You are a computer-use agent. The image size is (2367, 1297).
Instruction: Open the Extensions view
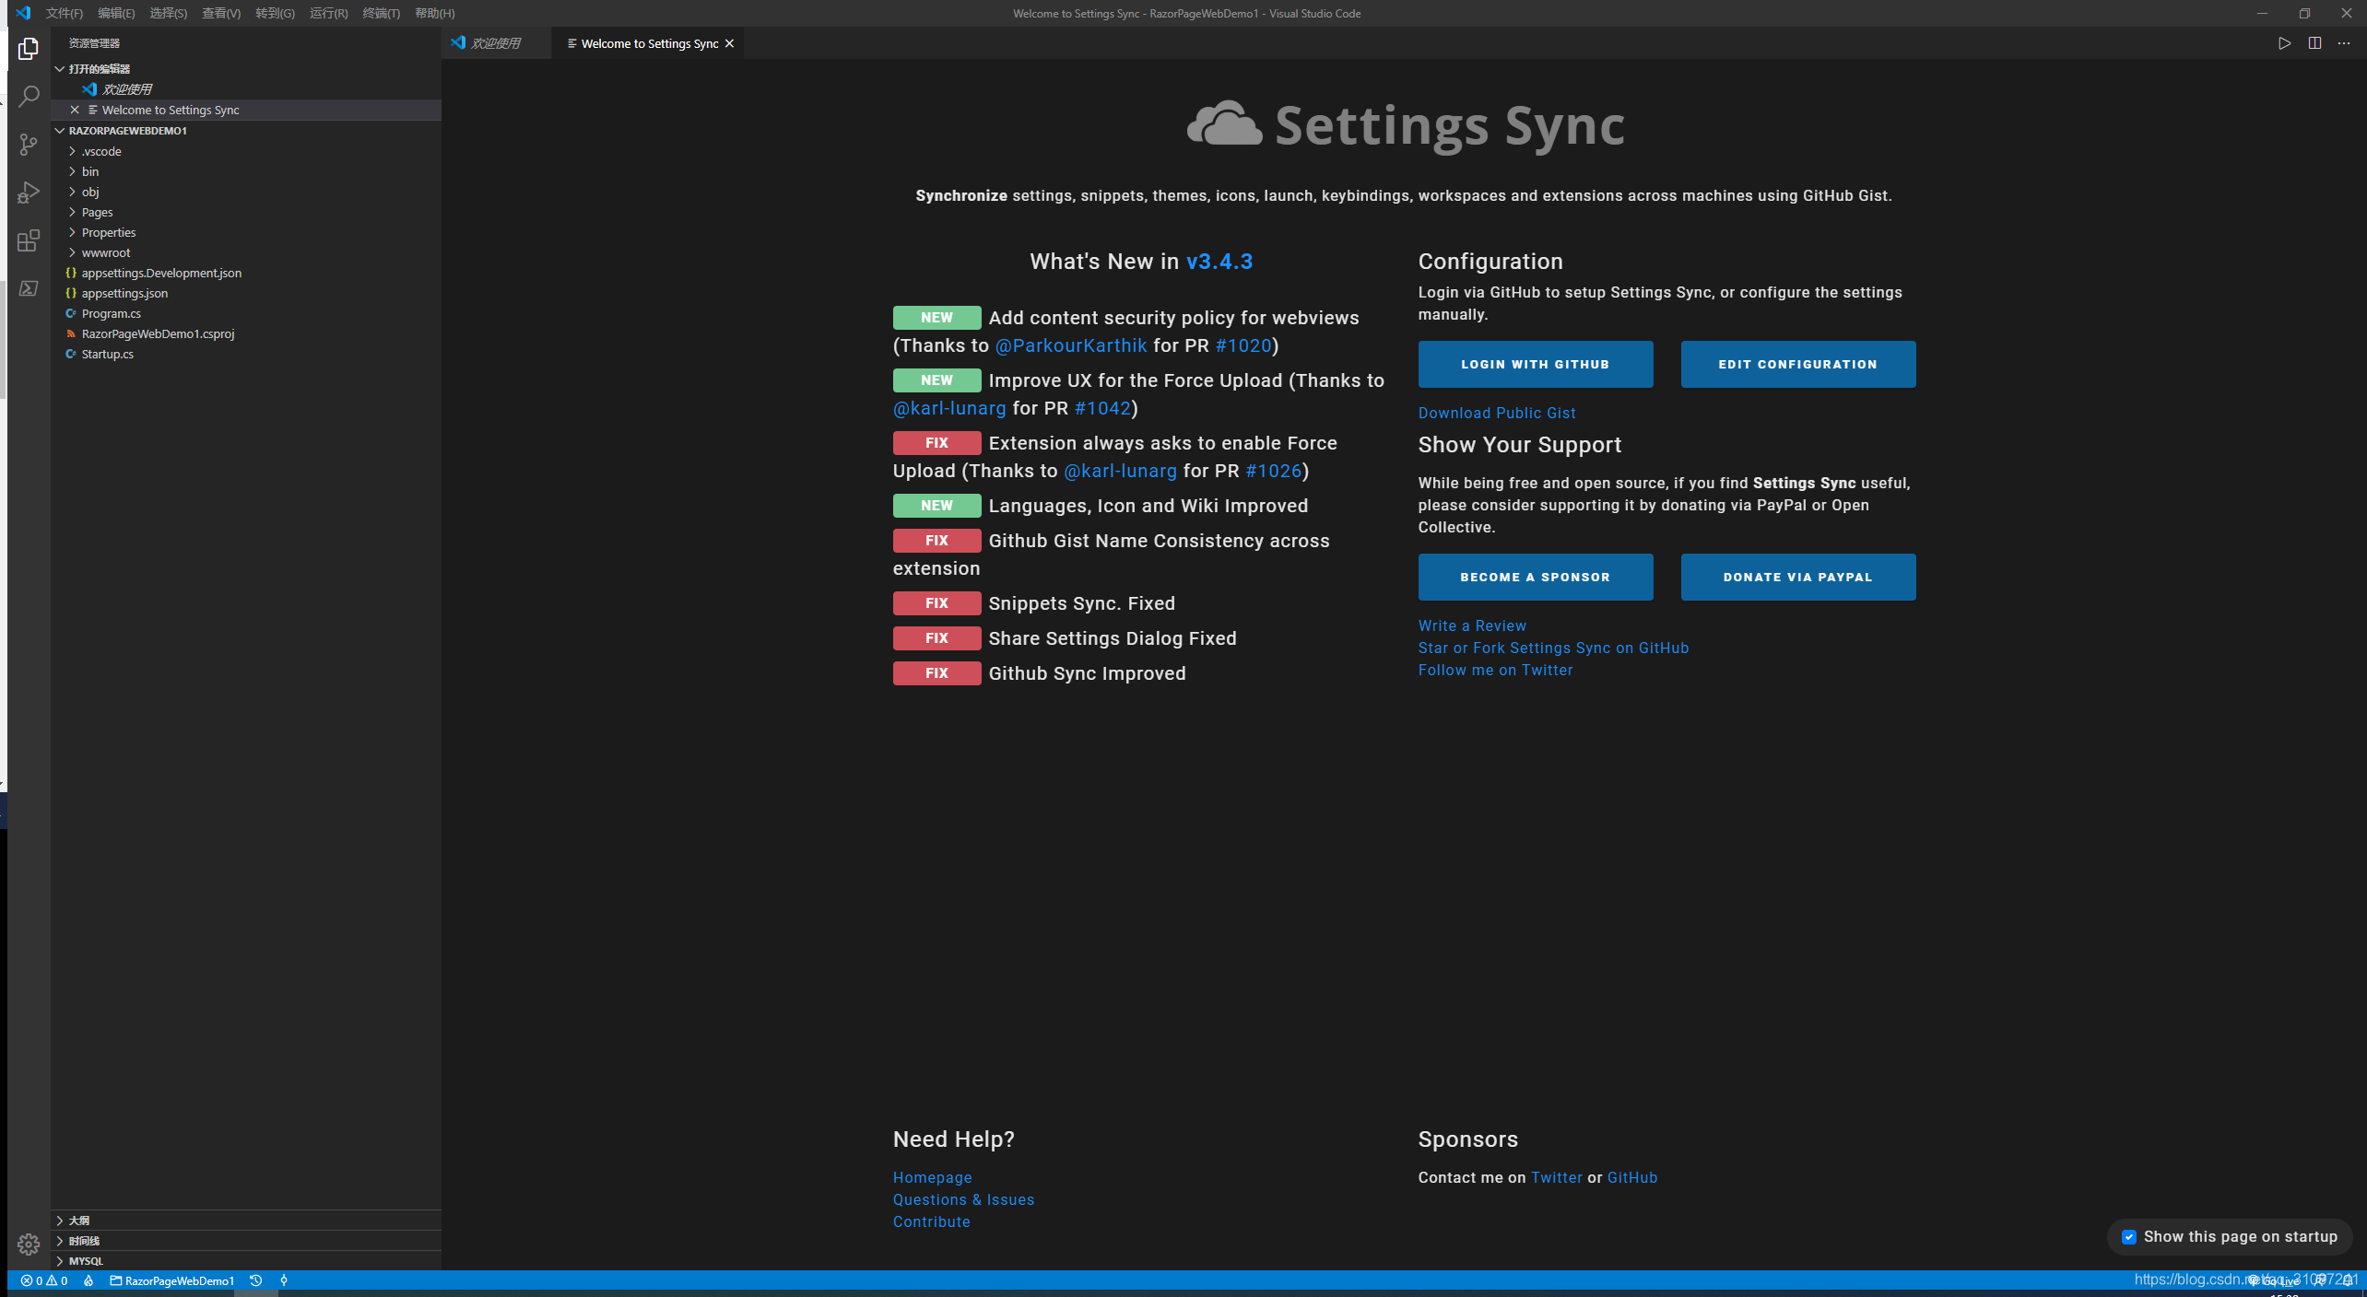(x=29, y=240)
